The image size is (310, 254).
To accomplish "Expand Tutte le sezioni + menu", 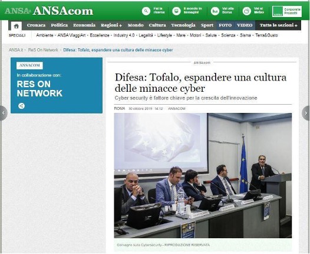I will (x=278, y=25).
